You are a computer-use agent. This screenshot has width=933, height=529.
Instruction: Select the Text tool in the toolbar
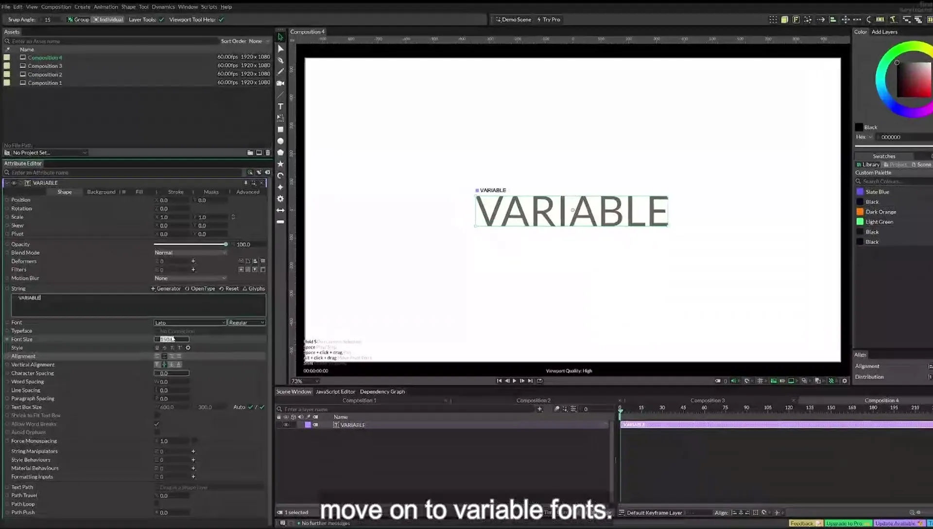click(x=280, y=106)
